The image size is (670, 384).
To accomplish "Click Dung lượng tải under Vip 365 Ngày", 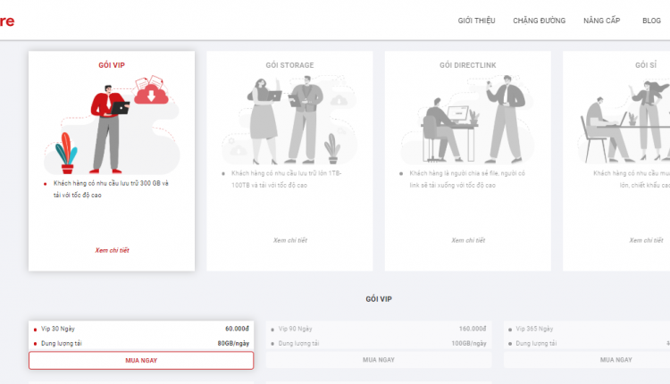I will click(536, 344).
